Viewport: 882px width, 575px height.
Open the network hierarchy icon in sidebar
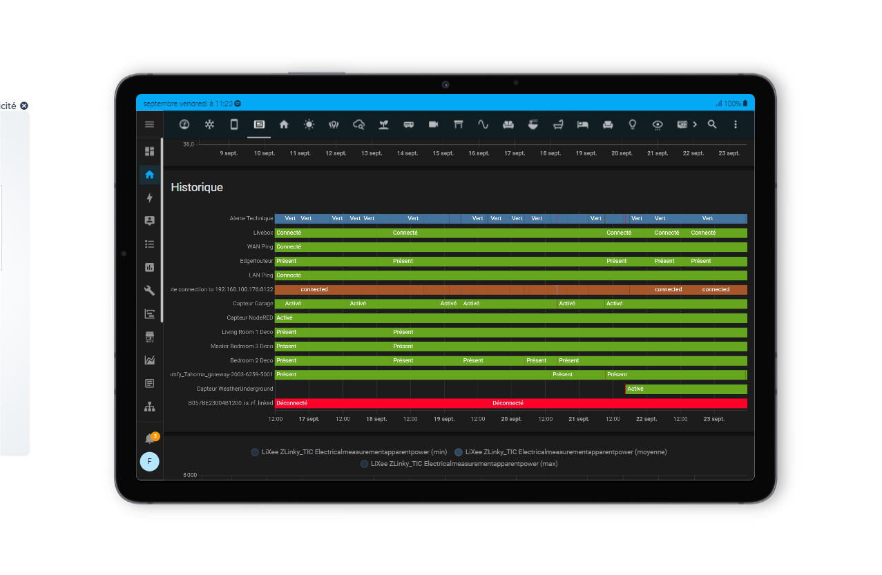149,406
